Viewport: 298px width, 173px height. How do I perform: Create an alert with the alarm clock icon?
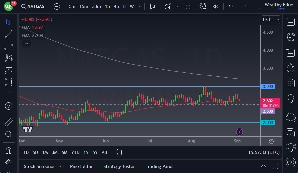(203, 6)
